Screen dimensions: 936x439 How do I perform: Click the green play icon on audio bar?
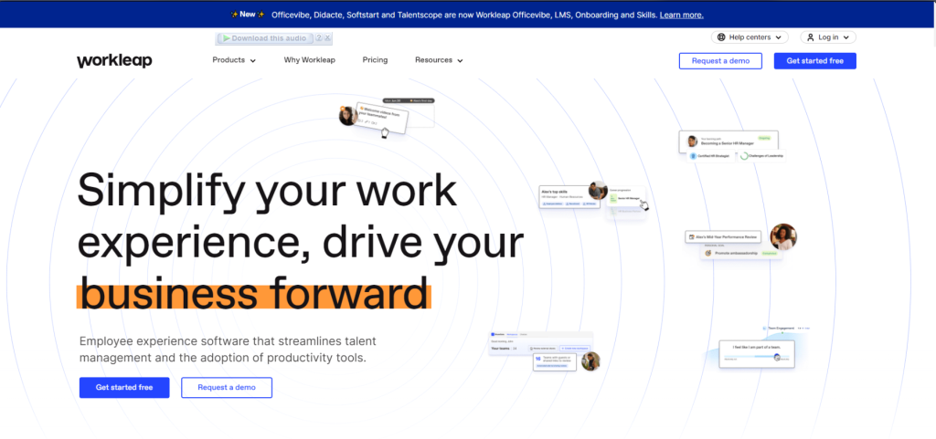pyautogui.click(x=225, y=38)
